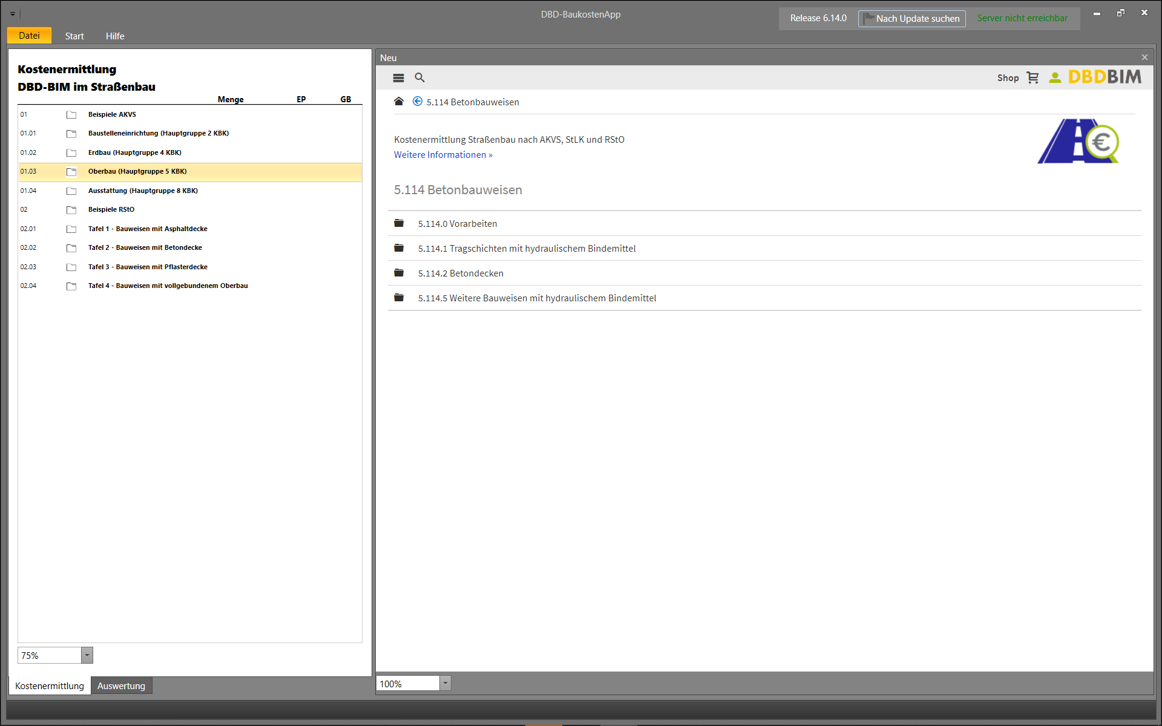Click position number 02.04
This screenshot has height=726, width=1162.
click(28, 286)
